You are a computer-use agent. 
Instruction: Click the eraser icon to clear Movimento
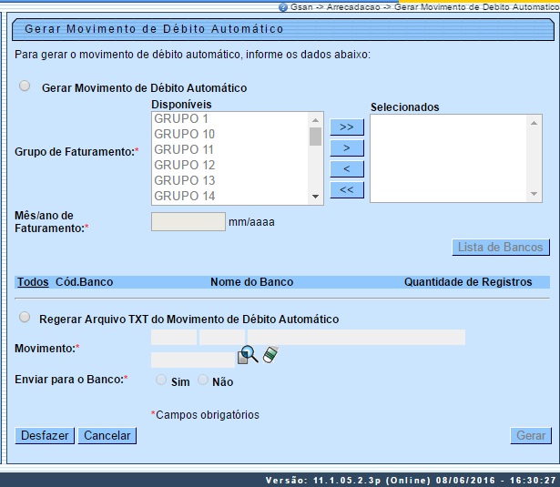coord(270,356)
